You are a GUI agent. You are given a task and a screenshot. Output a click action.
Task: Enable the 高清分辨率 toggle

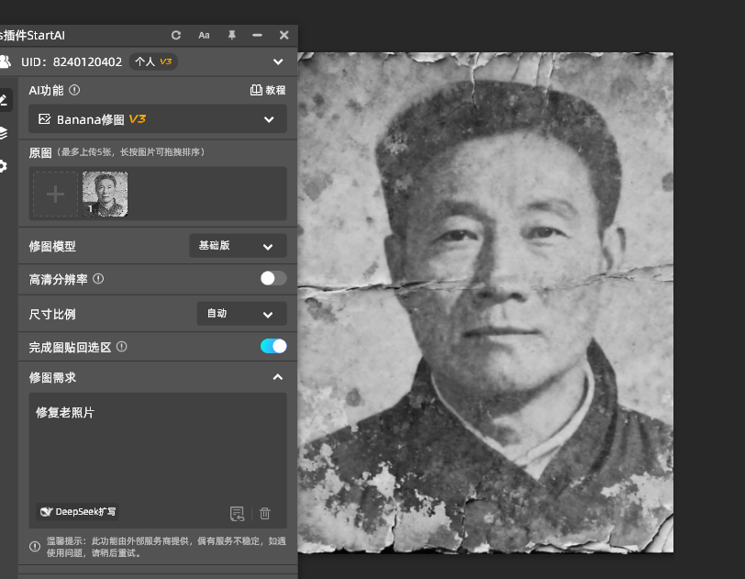(273, 278)
